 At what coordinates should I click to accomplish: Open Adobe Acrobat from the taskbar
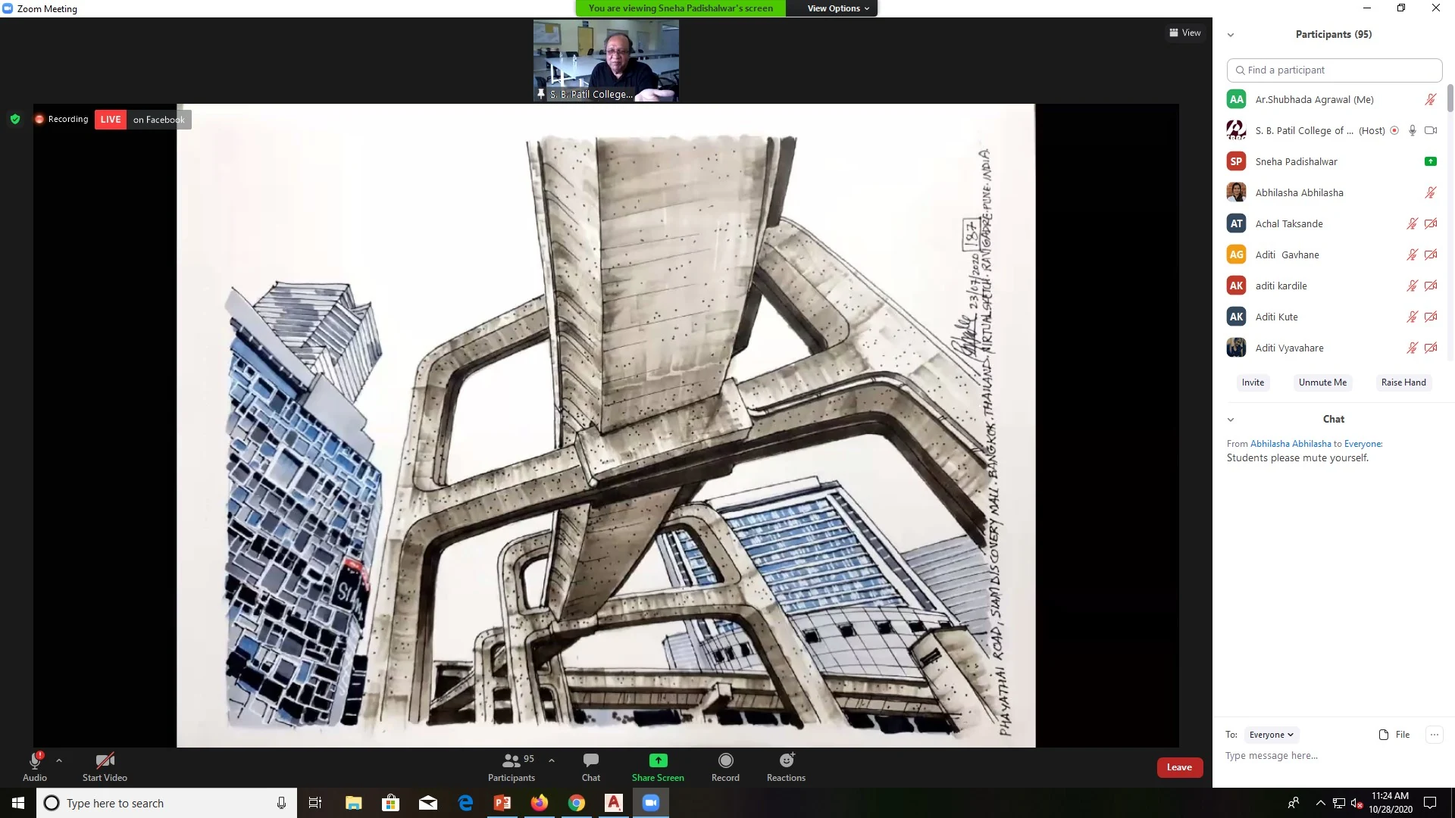pos(614,803)
